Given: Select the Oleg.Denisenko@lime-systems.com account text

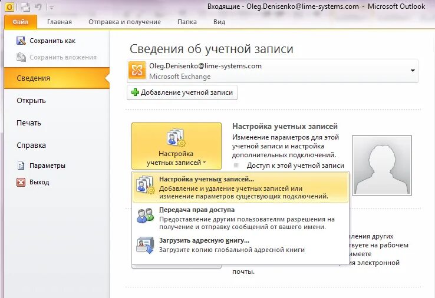Looking at the screenshot, I should [x=205, y=66].
